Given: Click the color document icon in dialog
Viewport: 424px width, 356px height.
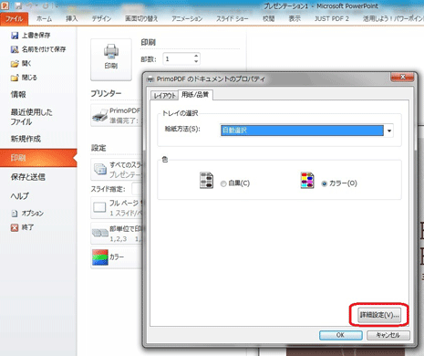Looking at the screenshot, I should point(307,180).
